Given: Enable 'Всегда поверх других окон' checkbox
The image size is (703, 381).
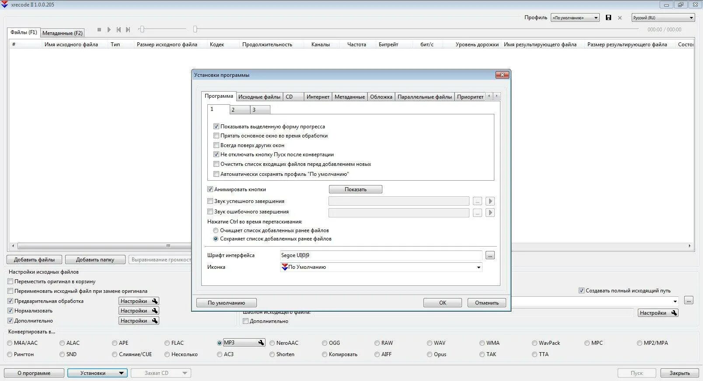Looking at the screenshot, I should click(x=216, y=145).
